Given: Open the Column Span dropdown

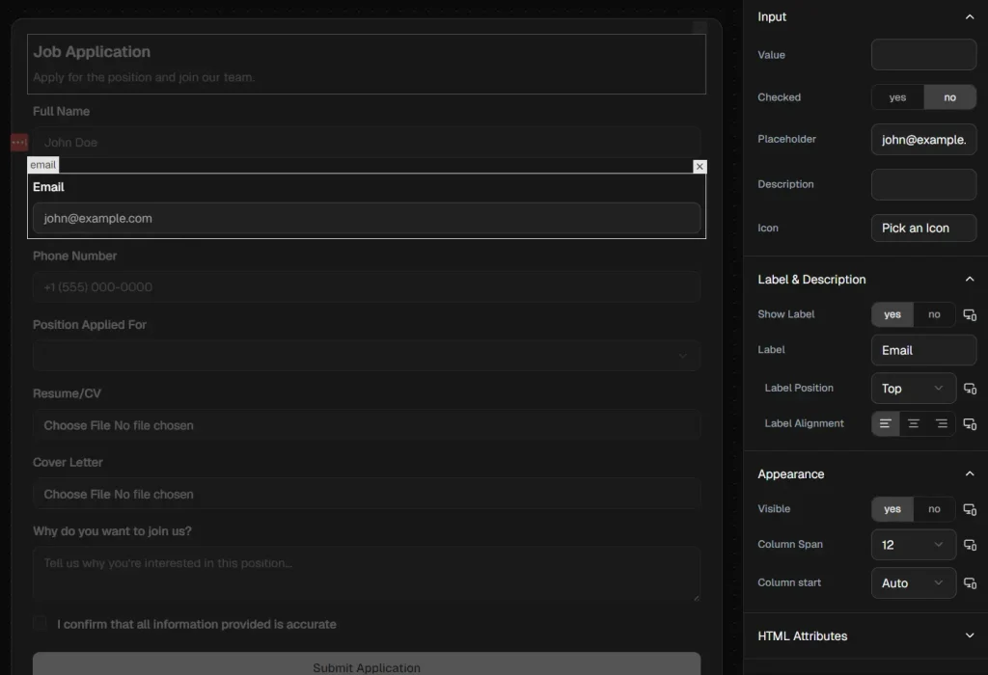Looking at the screenshot, I should pos(913,545).
